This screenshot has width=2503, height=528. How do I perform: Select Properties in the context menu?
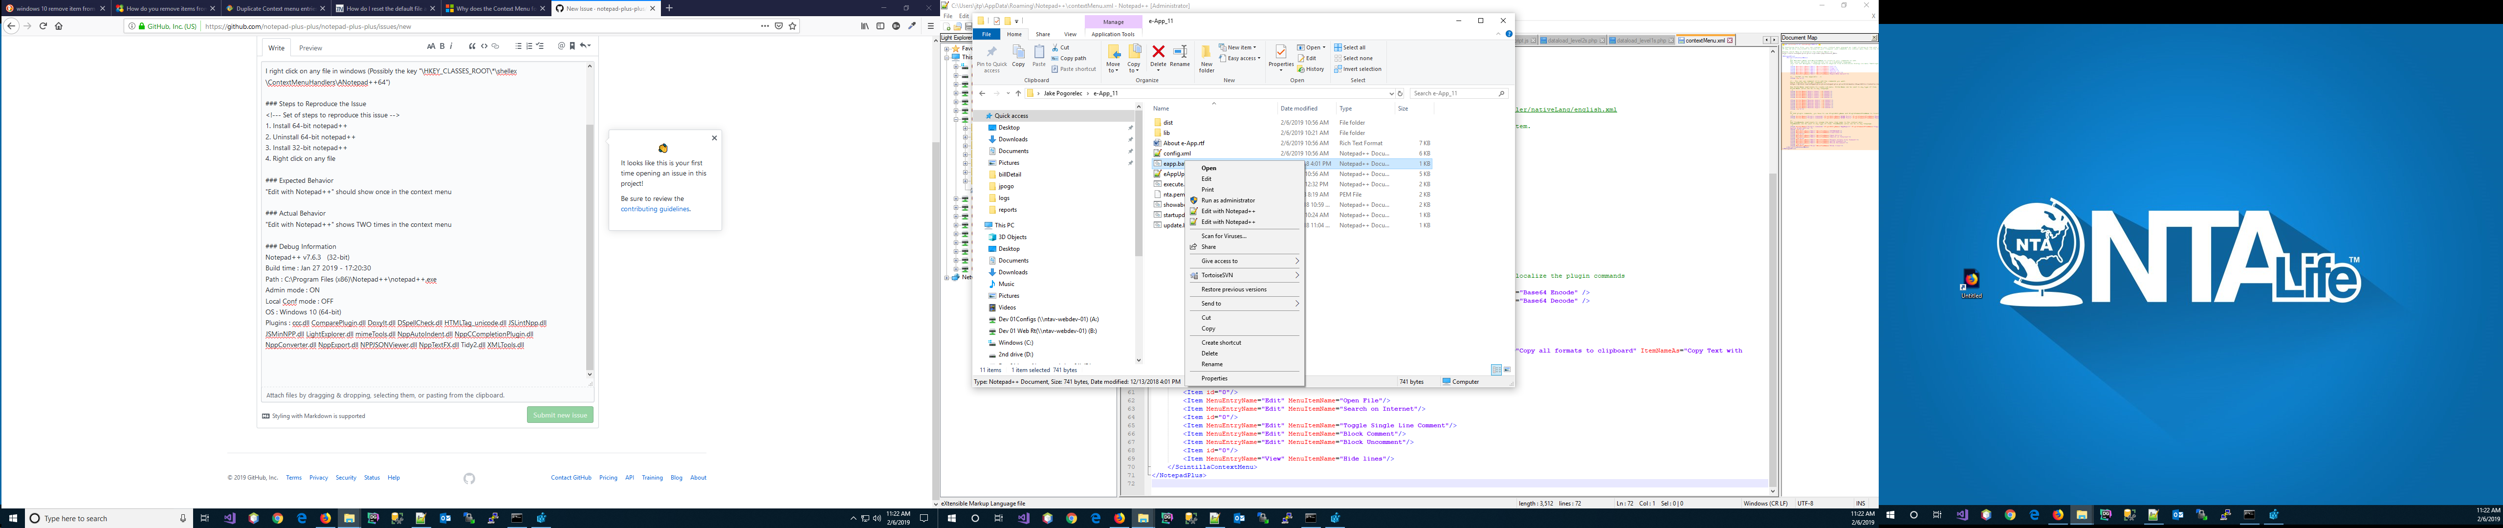[1214, 378]
